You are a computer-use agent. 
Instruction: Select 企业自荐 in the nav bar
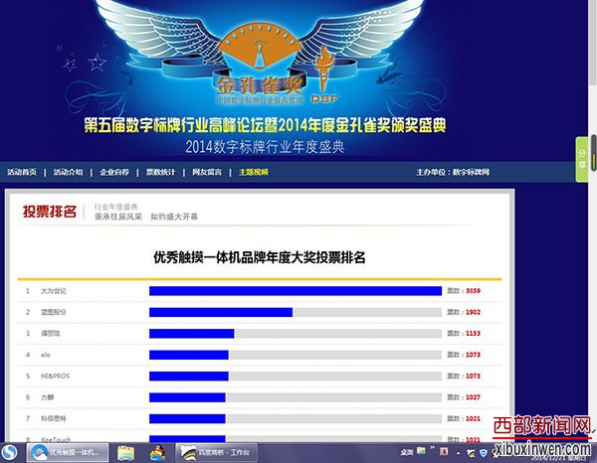[x=114, y=172]
